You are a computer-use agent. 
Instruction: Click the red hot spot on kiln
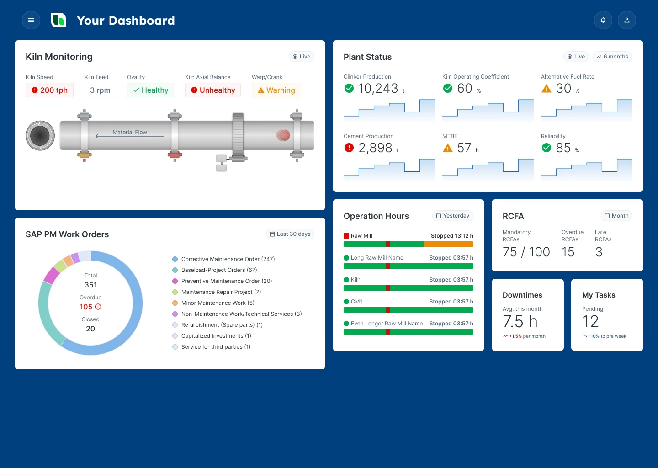[x=283, y=135]
